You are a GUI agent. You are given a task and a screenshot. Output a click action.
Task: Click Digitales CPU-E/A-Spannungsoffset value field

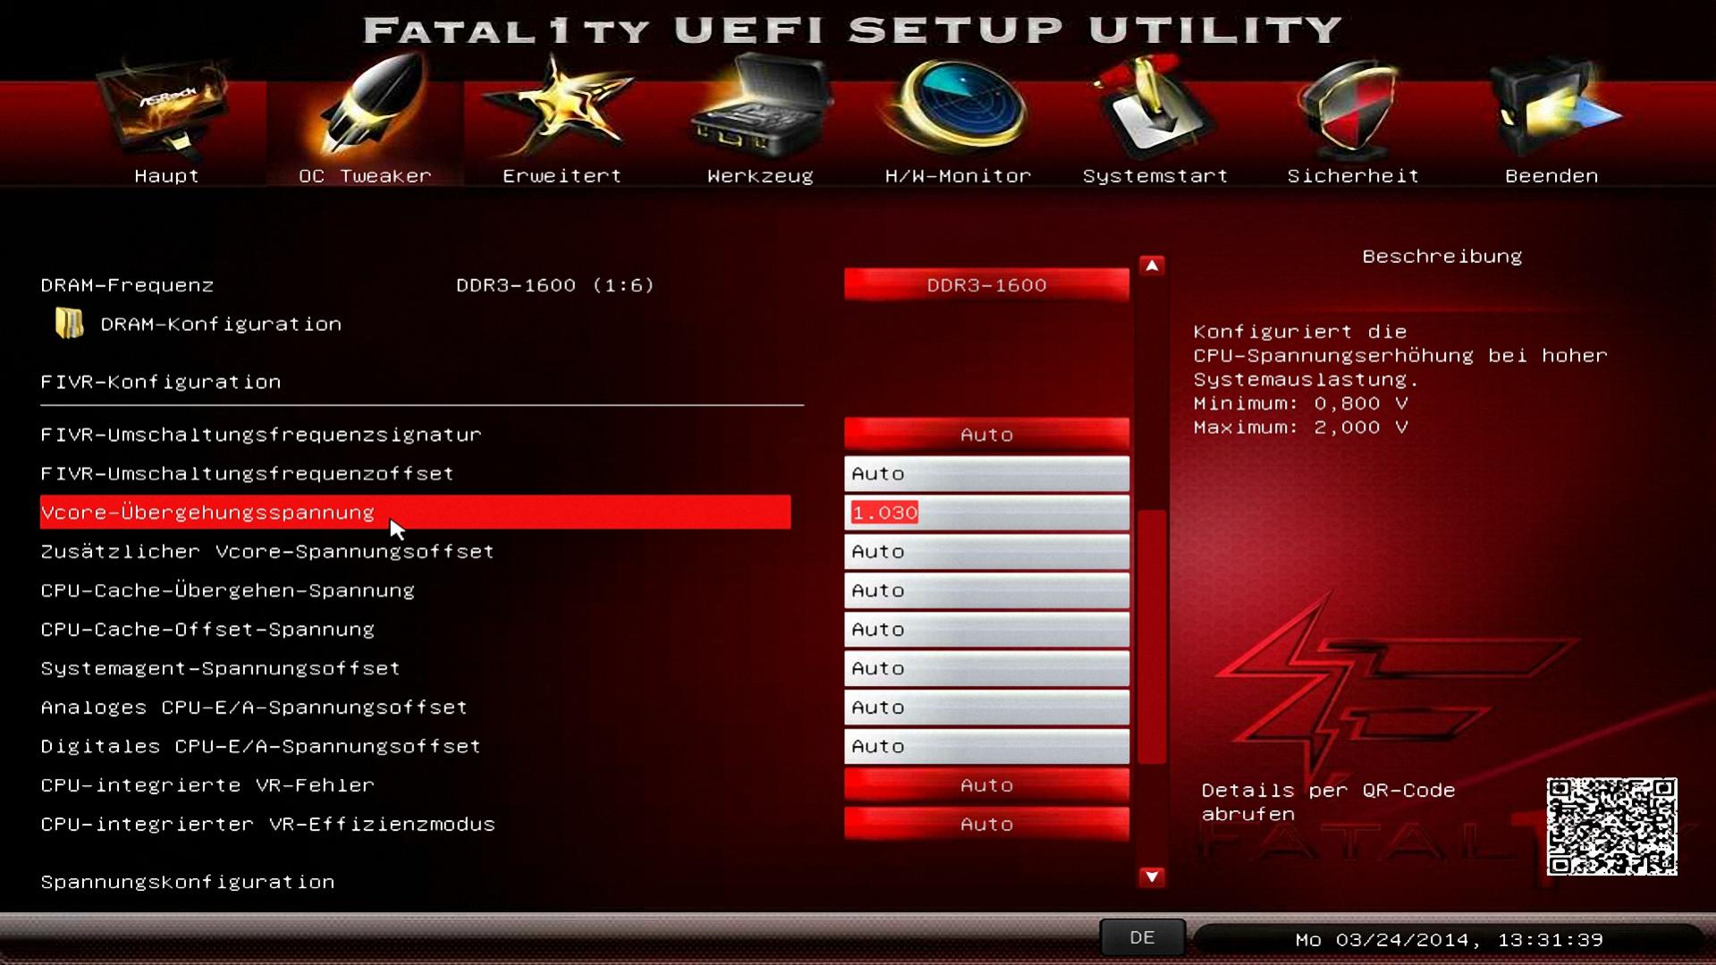tap(986, 746)
